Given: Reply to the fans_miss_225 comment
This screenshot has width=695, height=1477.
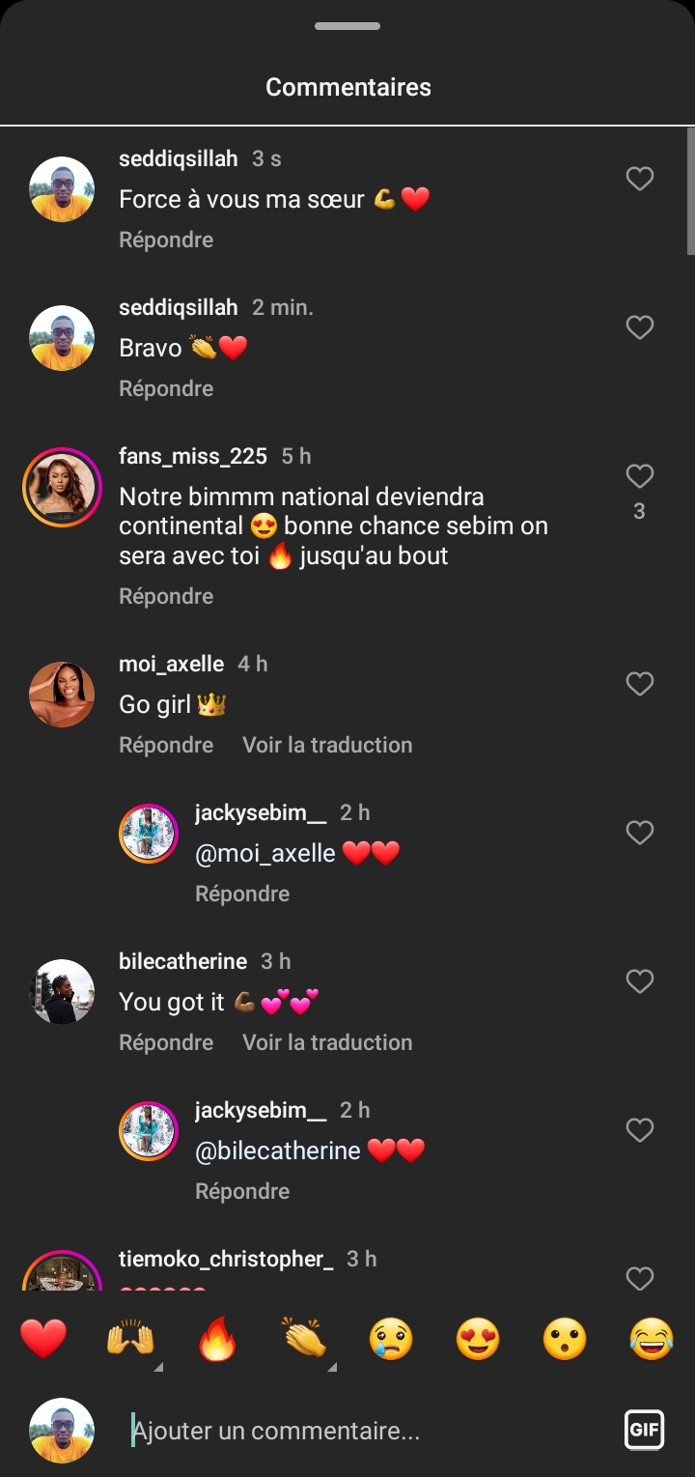Looking at the screenshot, I should click(166, 596).
